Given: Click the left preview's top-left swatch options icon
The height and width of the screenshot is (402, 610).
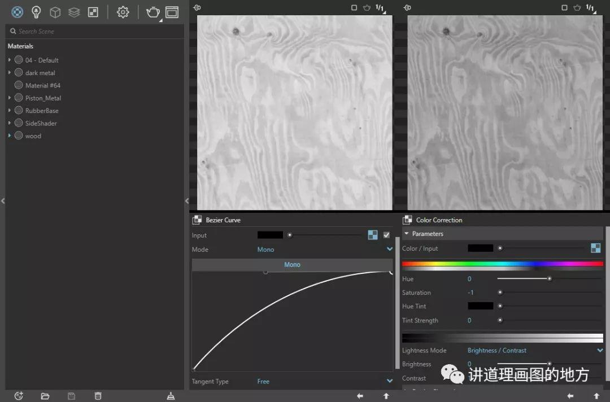Looking at the screenshot, I should (x=197, y=7).
